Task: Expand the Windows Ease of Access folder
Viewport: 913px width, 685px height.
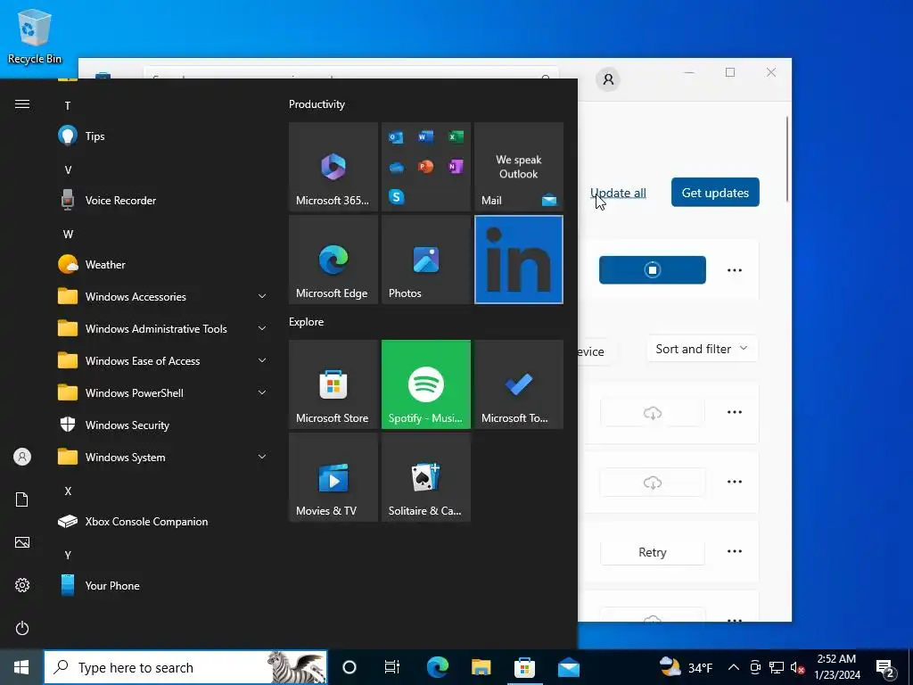Action: click(163, 360)
